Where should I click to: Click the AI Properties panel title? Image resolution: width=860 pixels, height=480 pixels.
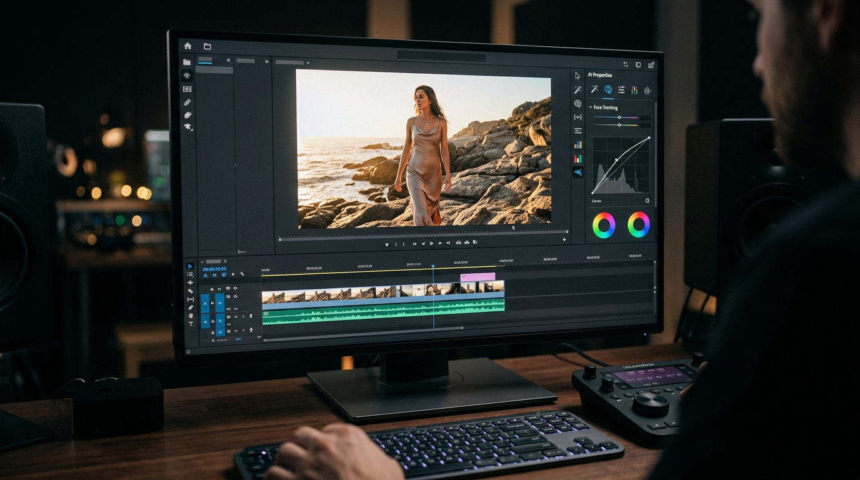pos(600,75)
